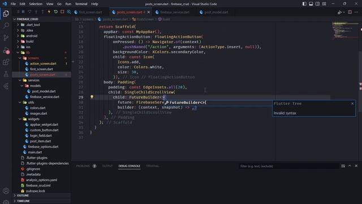The width and height of the screenshot is (362, 204).
Task: Close the bottom panel
Action: [356, 166]
